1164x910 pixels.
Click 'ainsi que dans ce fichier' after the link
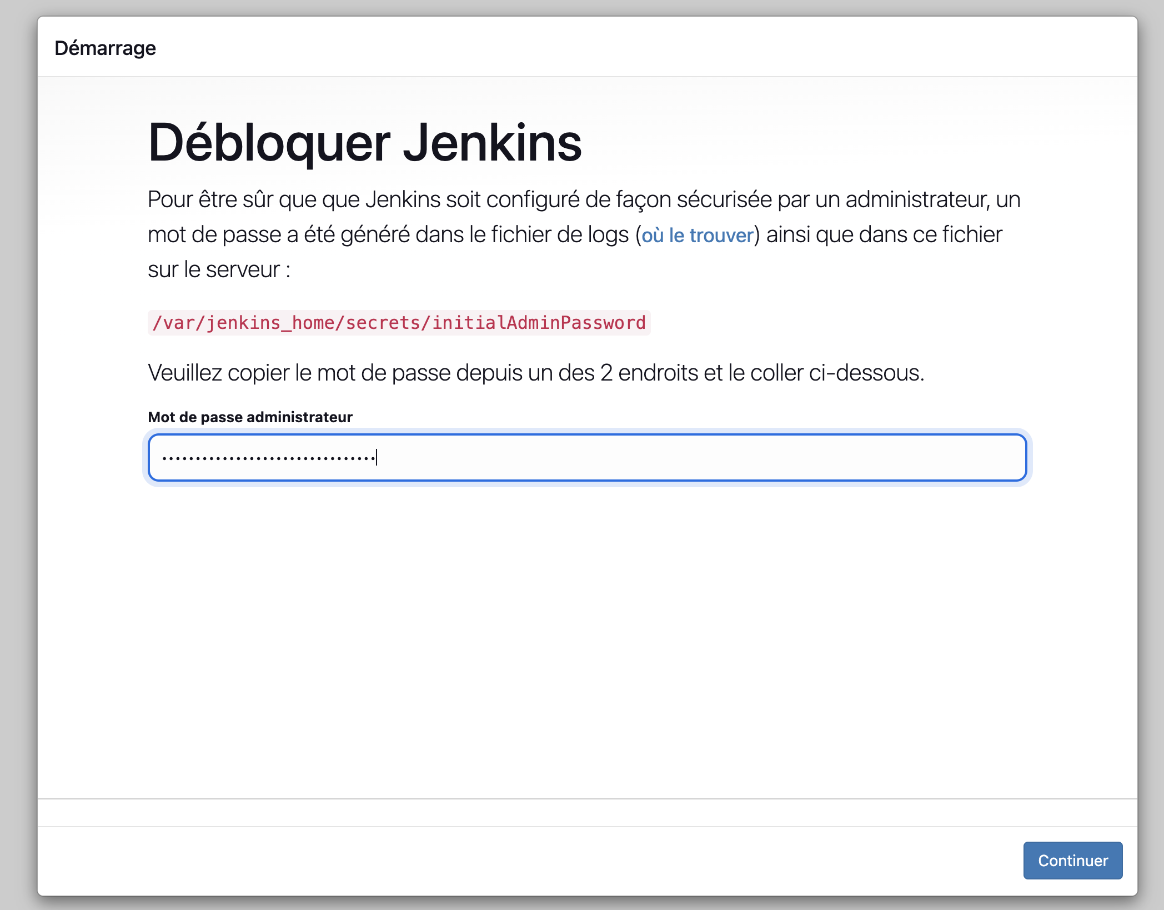point(884,235)
